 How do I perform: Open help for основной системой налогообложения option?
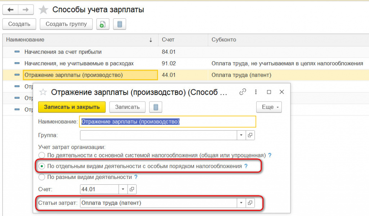[x=270, y=156]
